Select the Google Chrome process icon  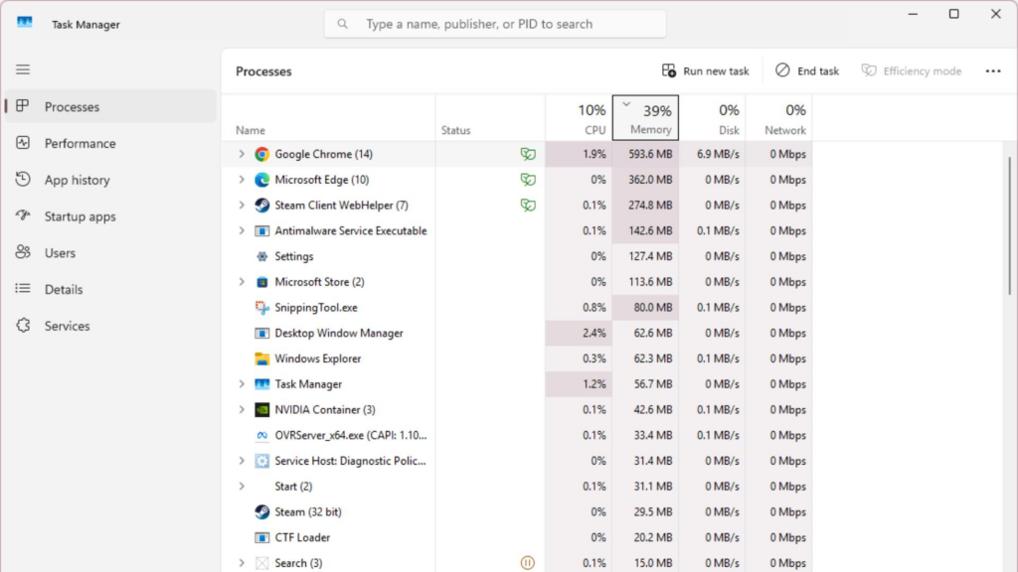point(261,154)
